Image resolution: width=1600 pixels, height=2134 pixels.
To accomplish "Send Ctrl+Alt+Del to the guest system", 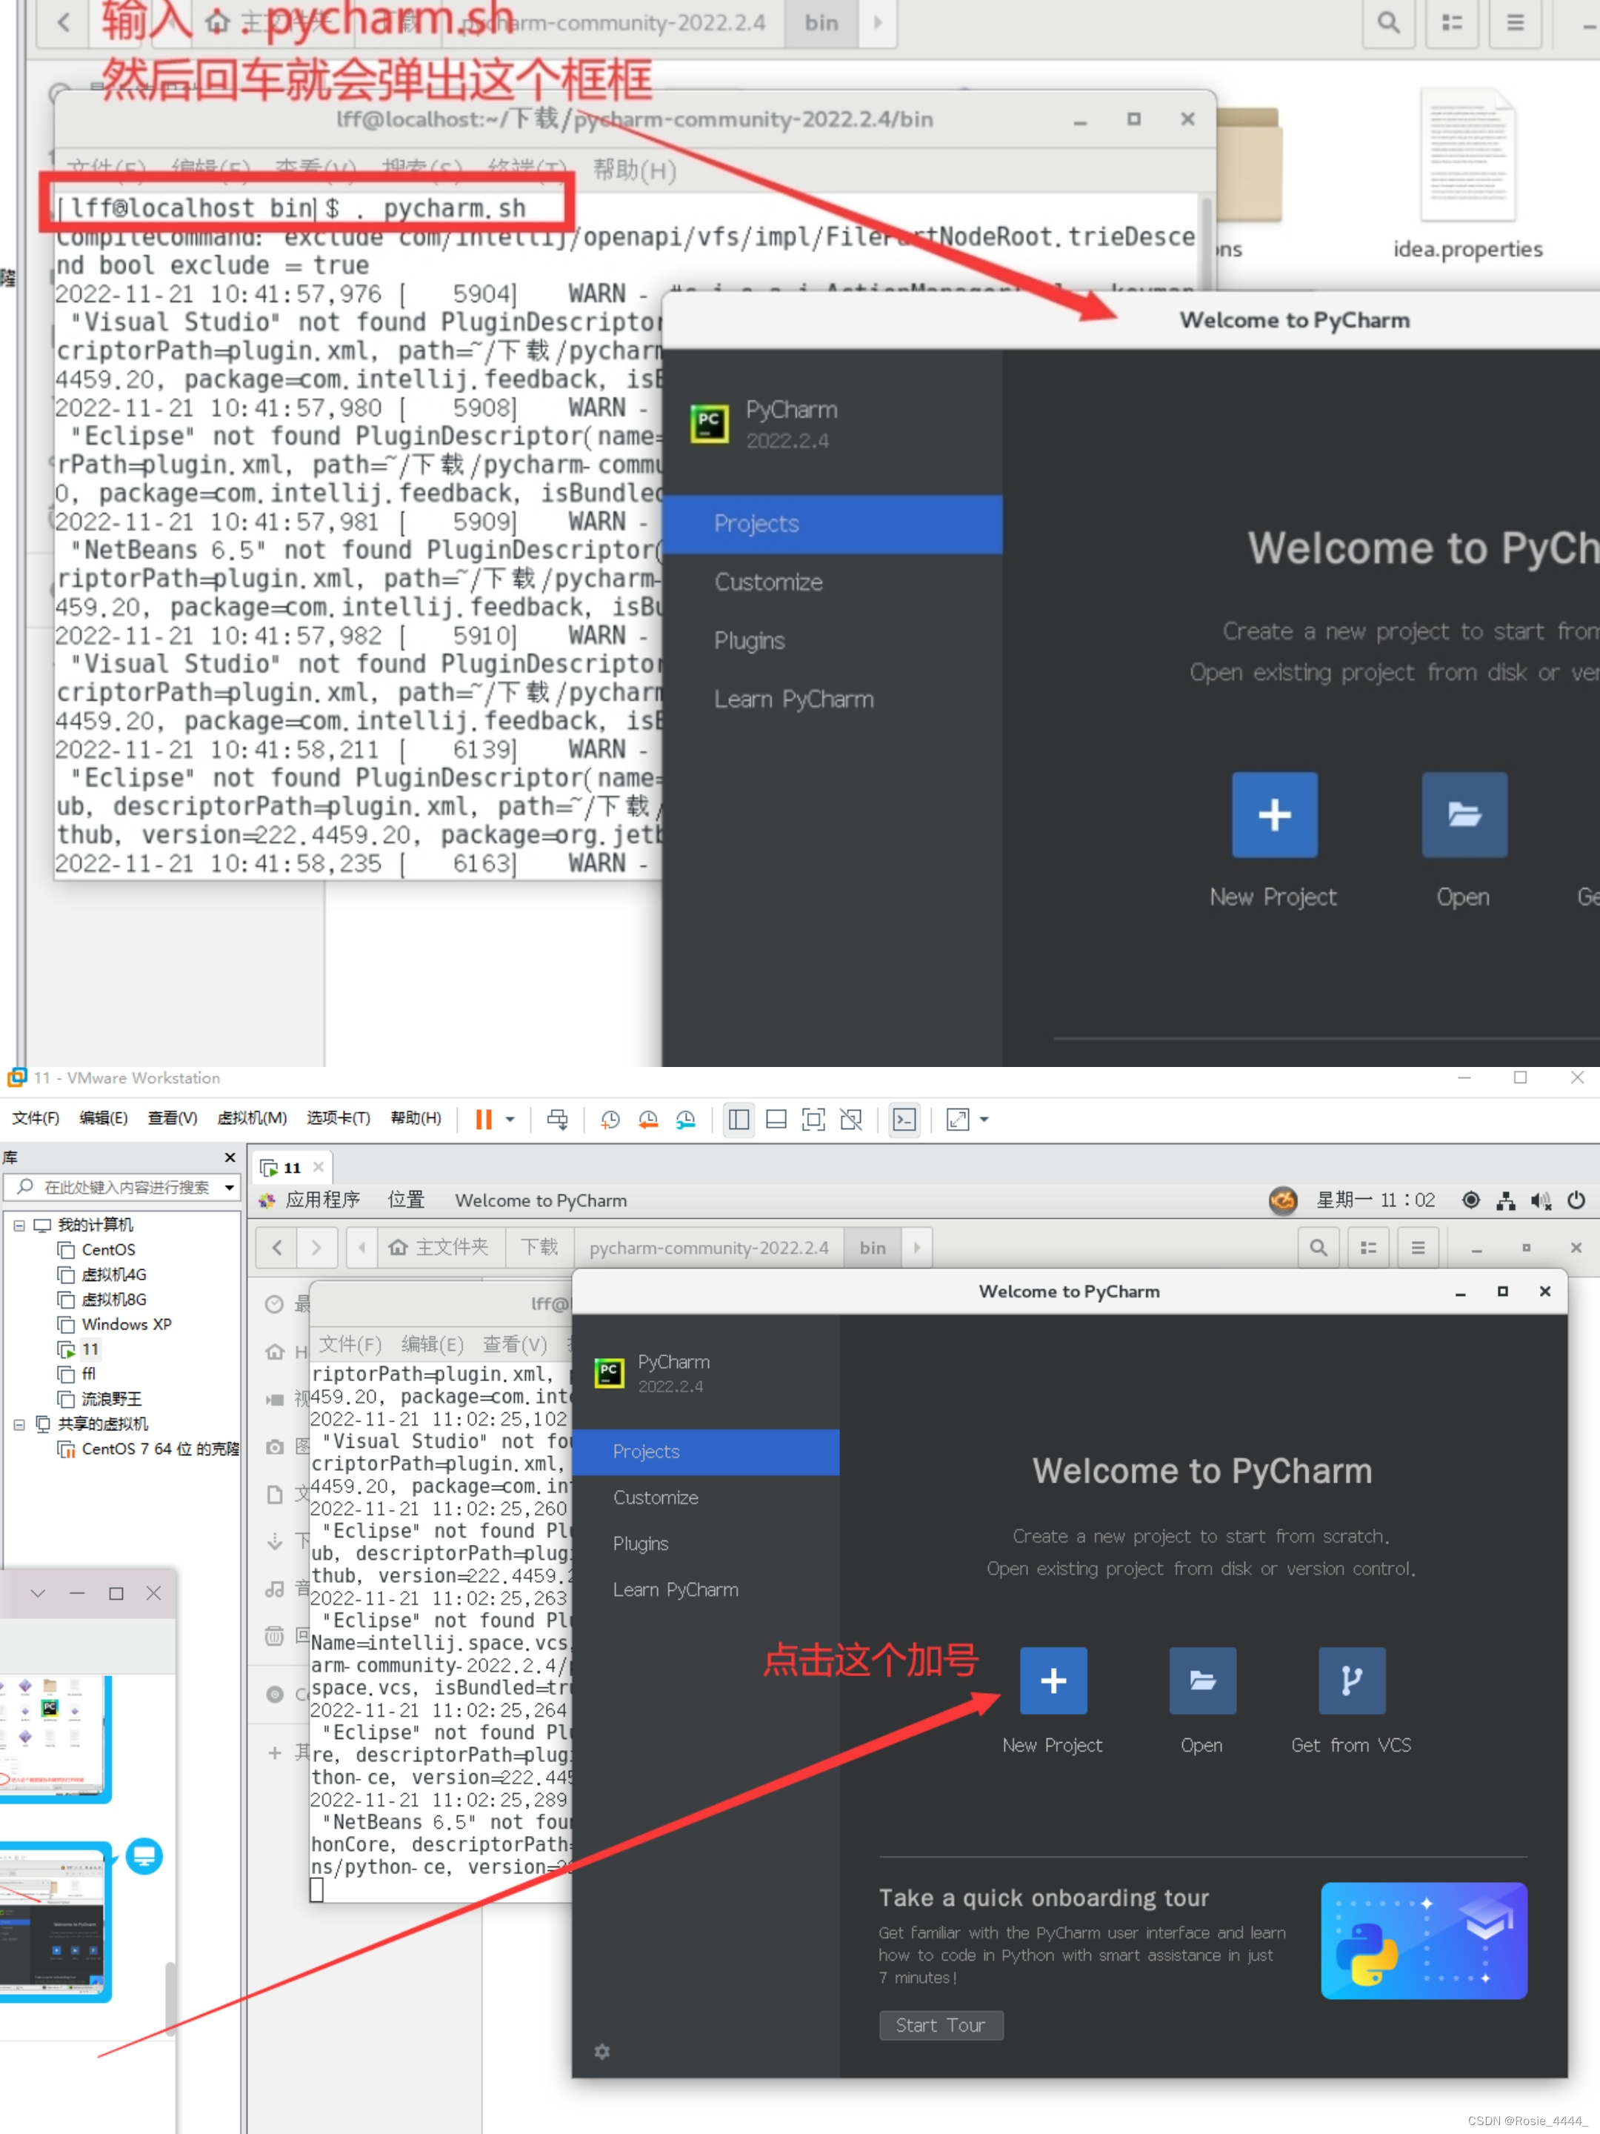I will pyautogui.click(x=558, y=1119).
